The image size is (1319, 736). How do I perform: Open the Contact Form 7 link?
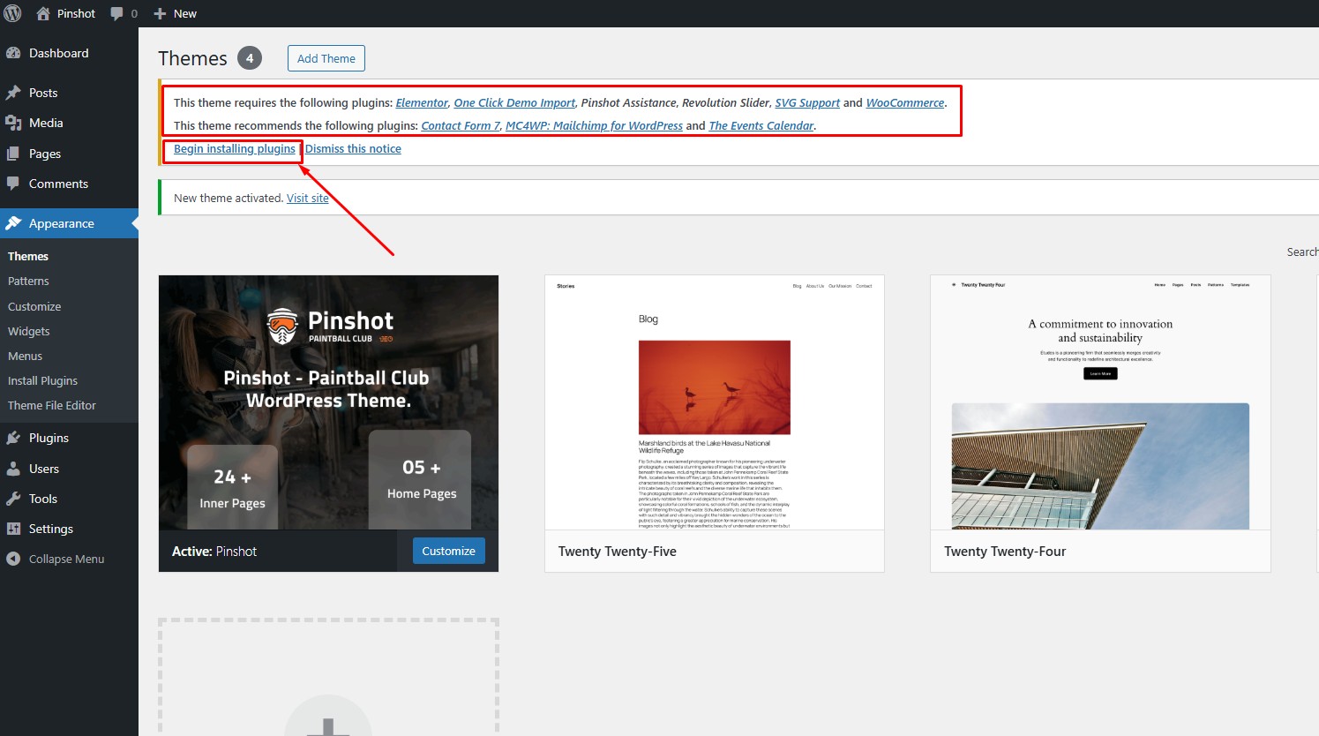point(461,125)
